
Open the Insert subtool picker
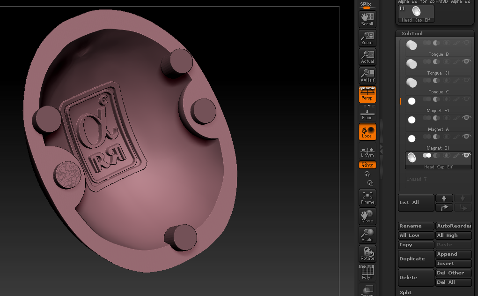[454, 264]
